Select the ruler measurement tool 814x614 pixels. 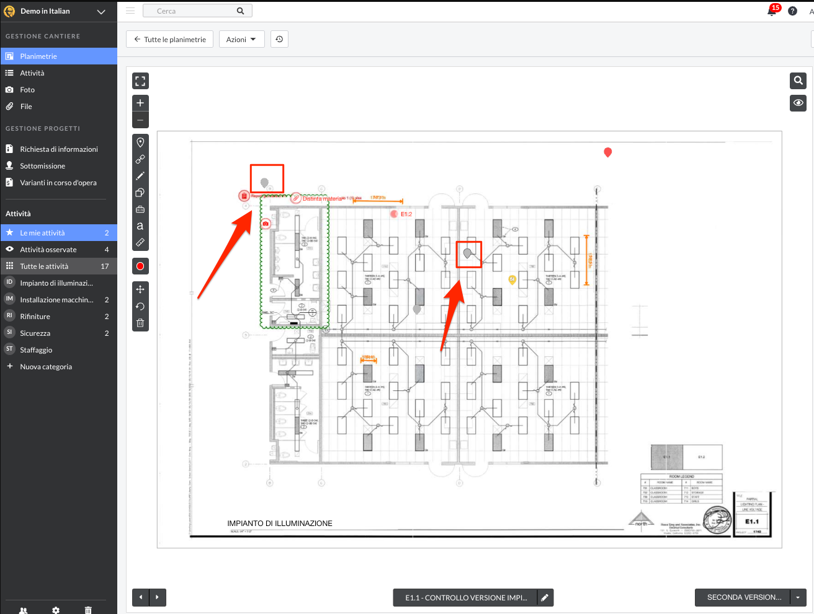pyautogui.click(x=140, y=243)
